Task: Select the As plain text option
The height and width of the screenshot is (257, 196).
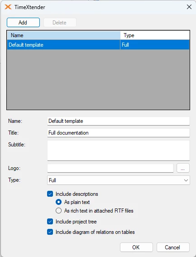Action: pos(59,202)
